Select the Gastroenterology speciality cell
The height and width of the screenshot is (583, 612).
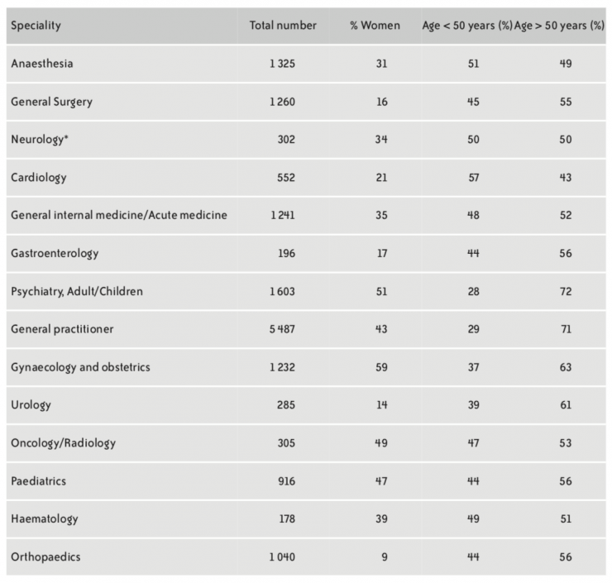(54, 253)
